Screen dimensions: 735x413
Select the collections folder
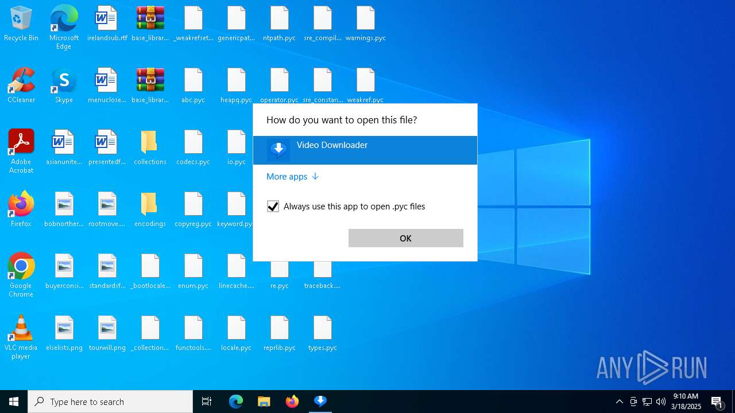click(150, 148)
